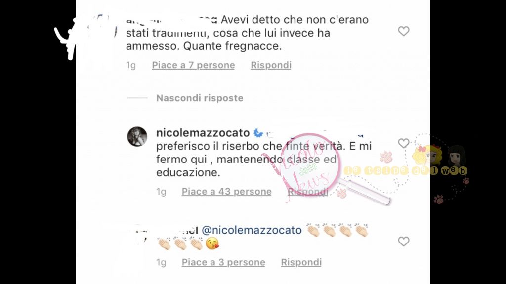Viewport: 506px width, 284px height.
Task: Click the @nicolemazzocato mention
Action: tap(252, 230)
